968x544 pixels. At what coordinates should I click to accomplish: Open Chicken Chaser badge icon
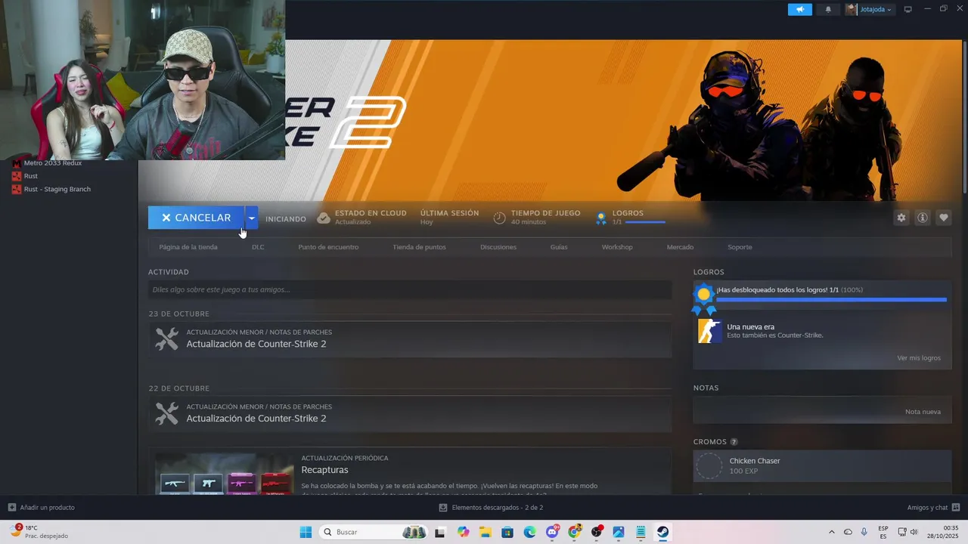[709, 465]
